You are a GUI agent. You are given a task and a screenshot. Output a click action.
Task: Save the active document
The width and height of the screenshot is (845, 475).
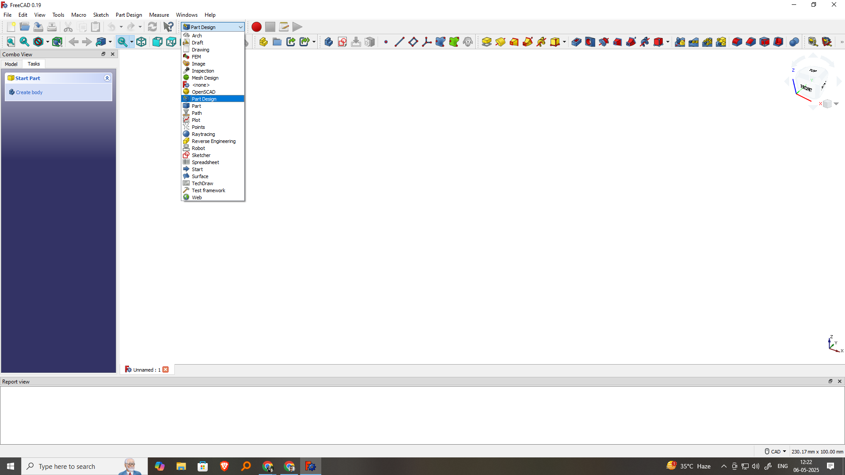pos(38,27)
